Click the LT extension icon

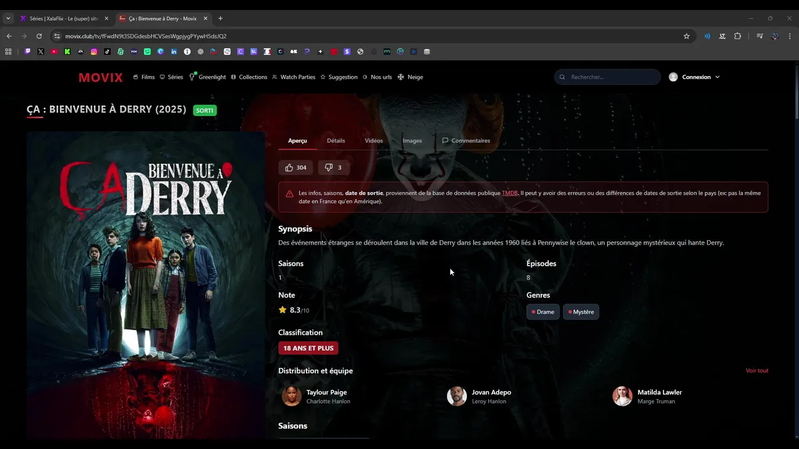pyautogui.click(x=722, y=36)
